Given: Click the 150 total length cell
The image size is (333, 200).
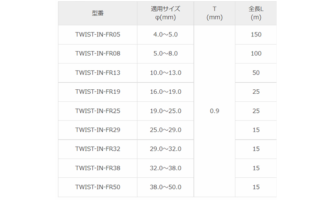Looking at the screenshot, I should point(256,35).
